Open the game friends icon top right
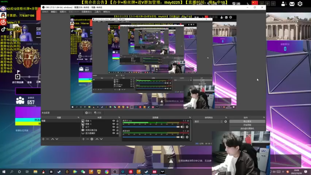311x175 pixels. (284, 4)
